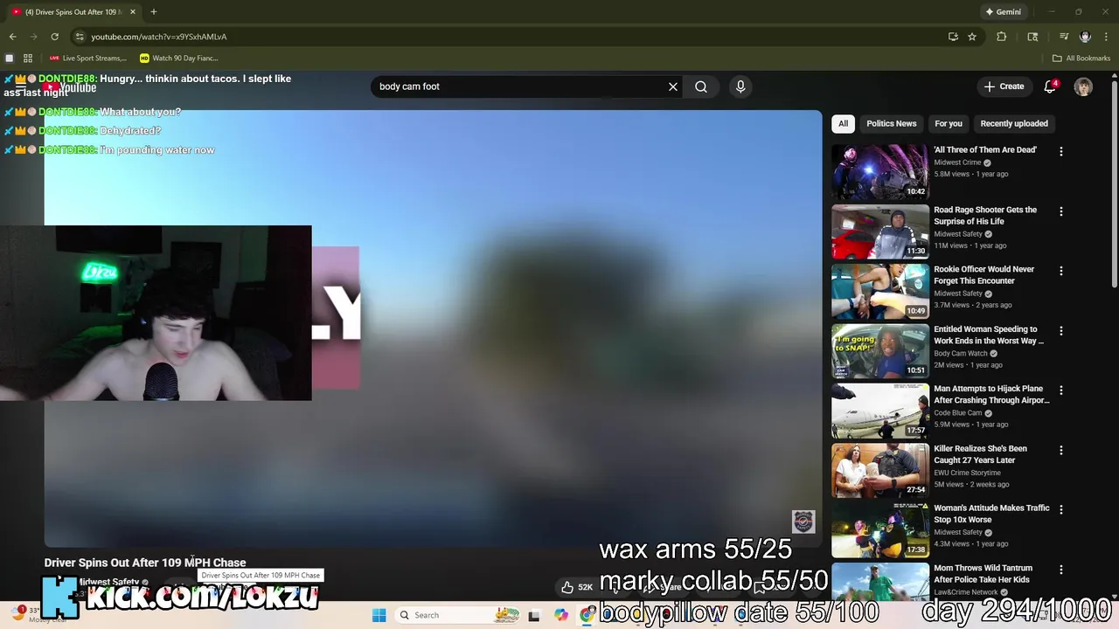Select the Politics News filter chip

[892, 124]
